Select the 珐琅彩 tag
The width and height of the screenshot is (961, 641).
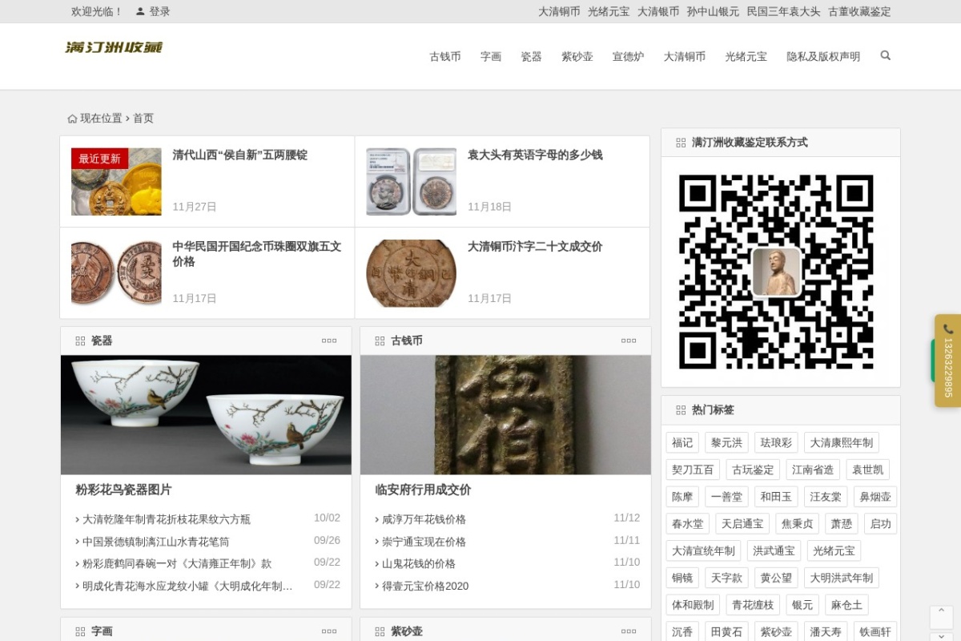coord(776,443)
